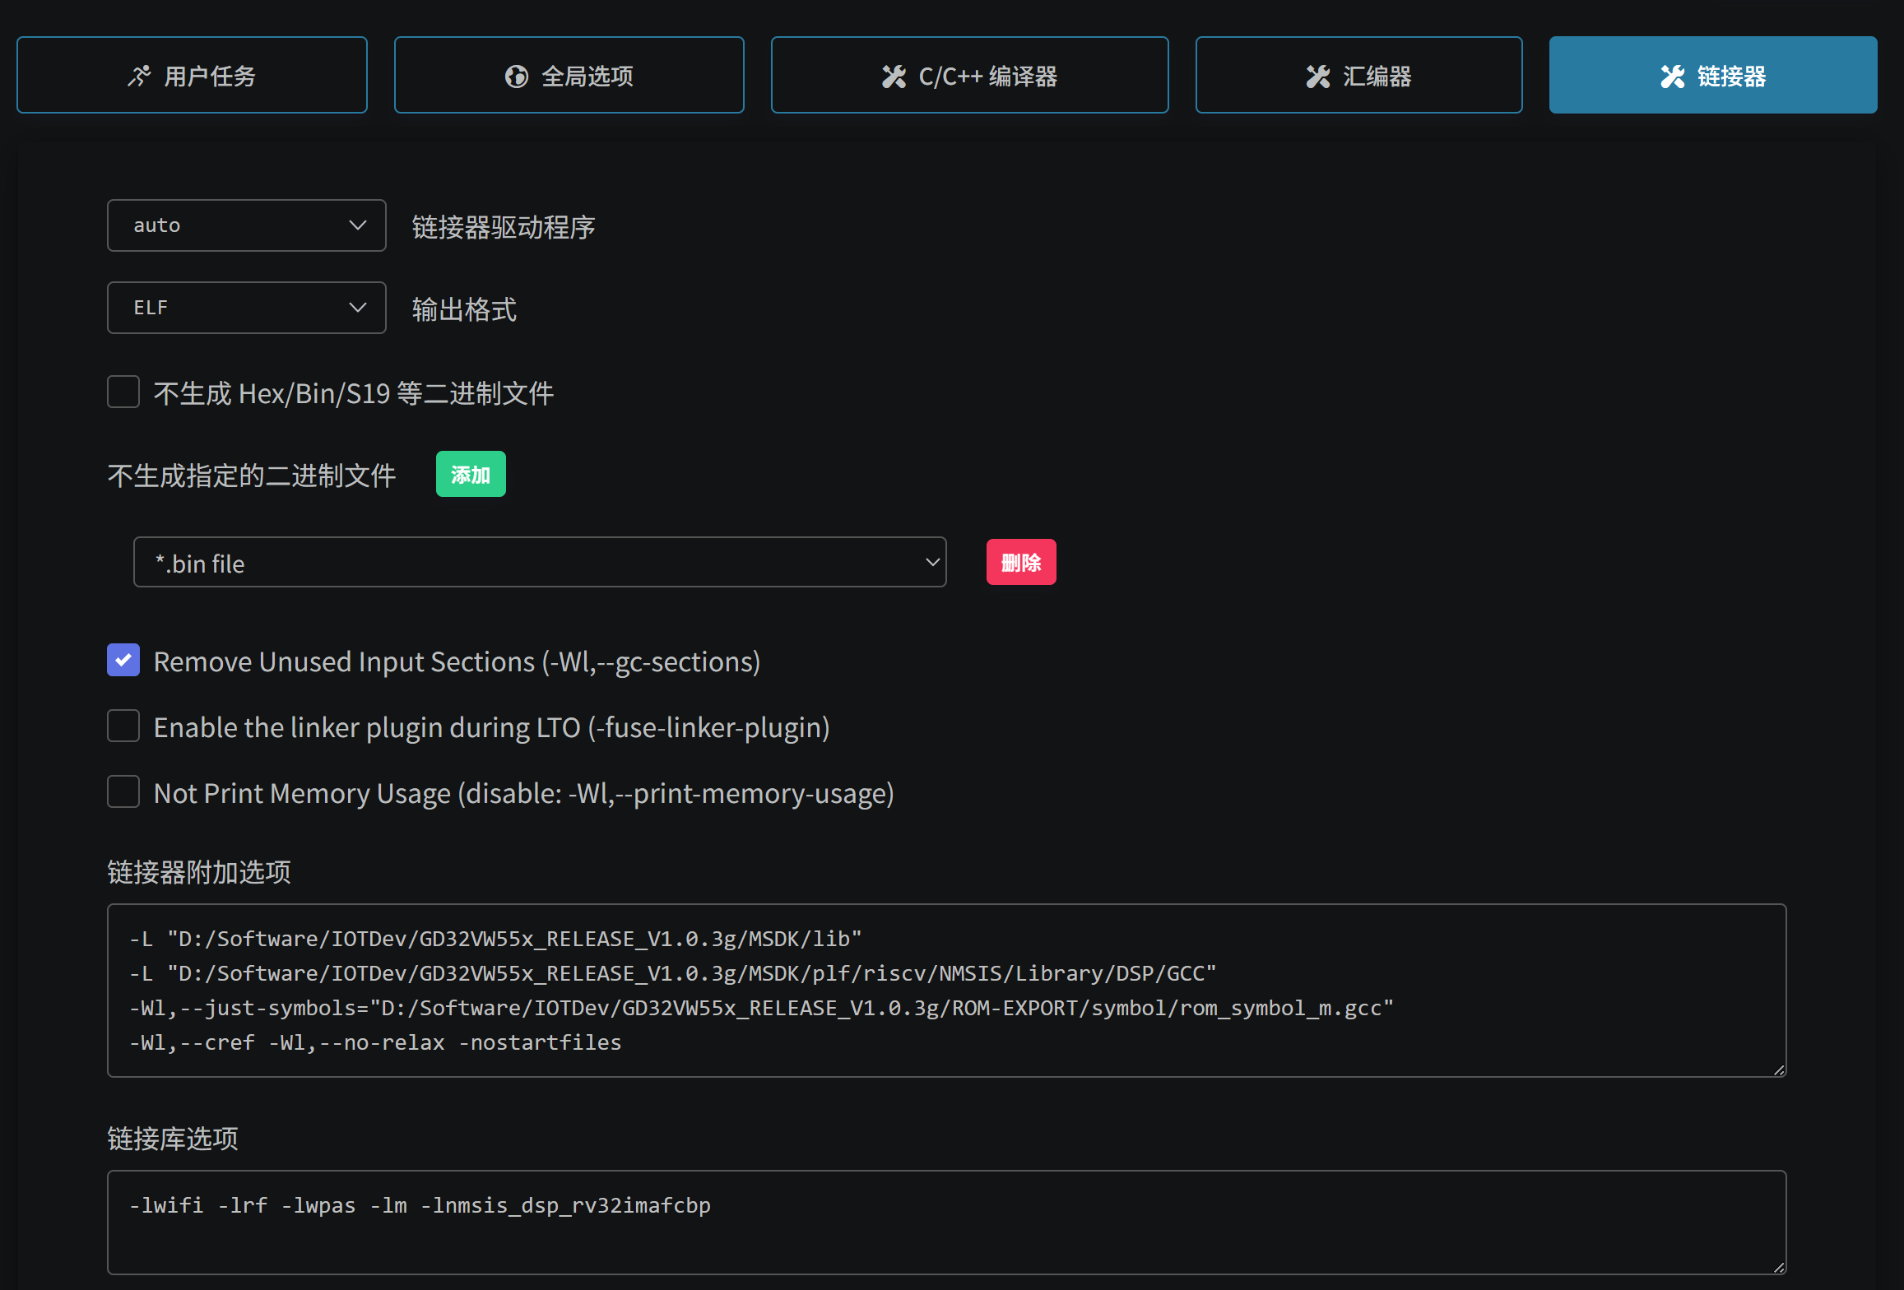1904x1290 pixels.
Task: Click into the 链接库选项 text area
Action: coord(947,1223)
